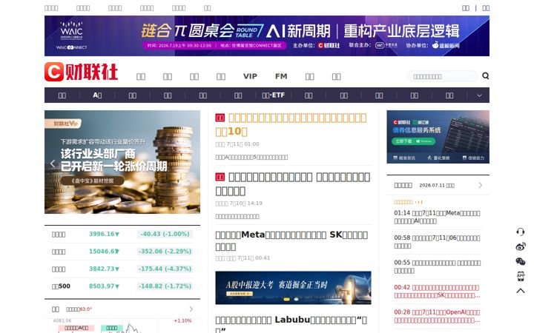Screen dimensions: 534x333
Task: Open 债券信息服务系统 ad banner
Action: [438, 137]
